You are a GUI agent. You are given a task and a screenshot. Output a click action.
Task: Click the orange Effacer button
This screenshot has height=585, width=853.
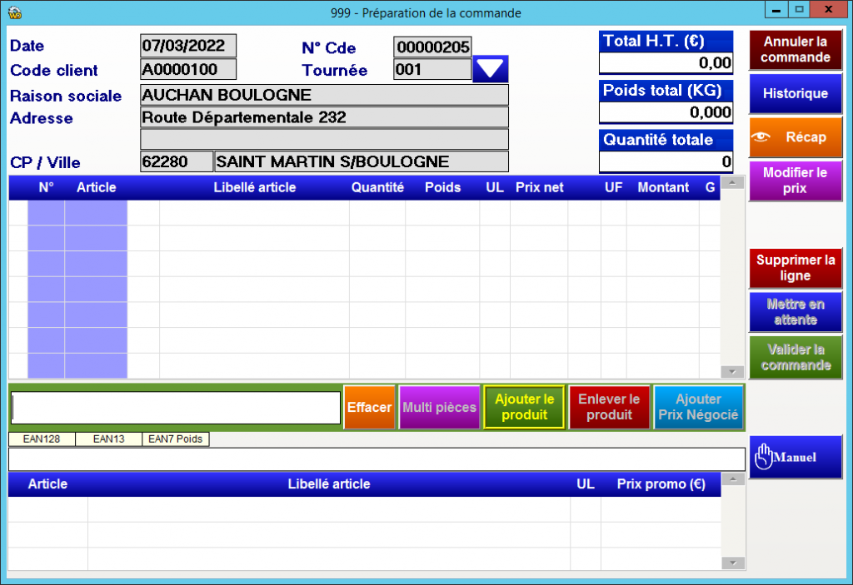369,408
